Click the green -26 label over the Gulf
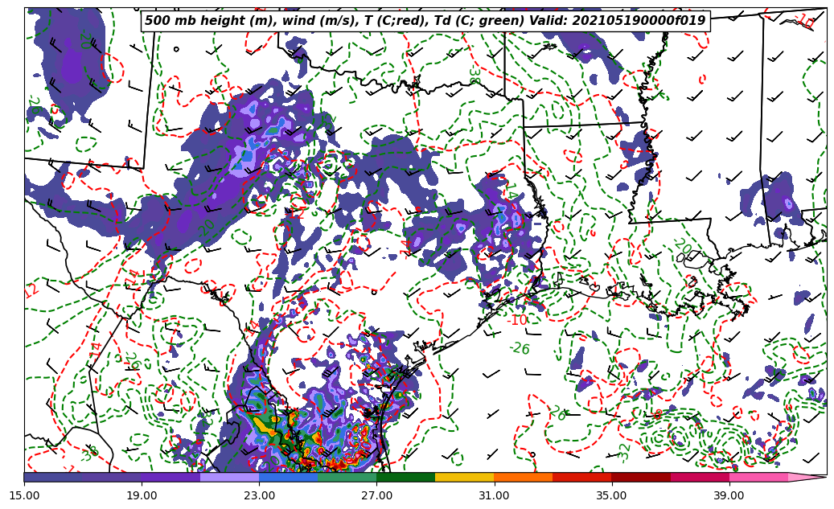 pos(520,348)
